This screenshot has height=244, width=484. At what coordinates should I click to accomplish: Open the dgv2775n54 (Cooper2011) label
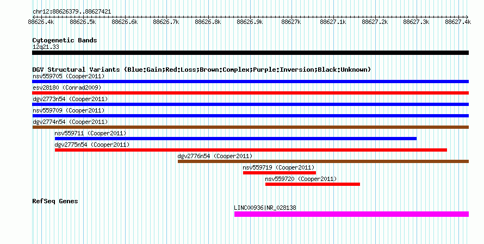click(92, 145)
